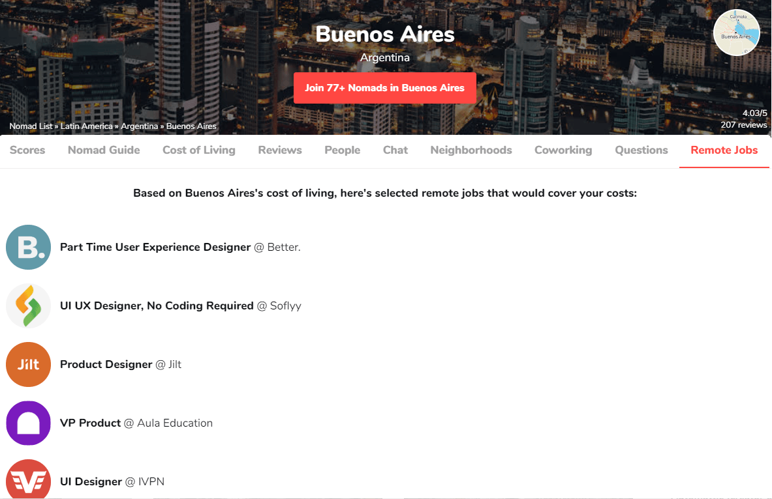Switch to the Scores tab
772x499 pixels.
point(27,150)
